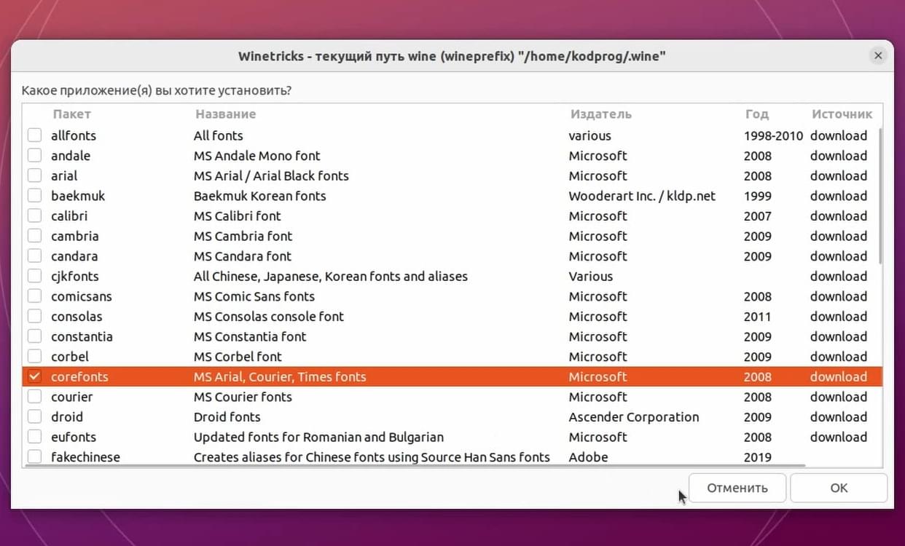The height and width of the screenshot is (546, 905).
Task: Select year "1999" in the baekmuk row
Action: tap(758, 196)
